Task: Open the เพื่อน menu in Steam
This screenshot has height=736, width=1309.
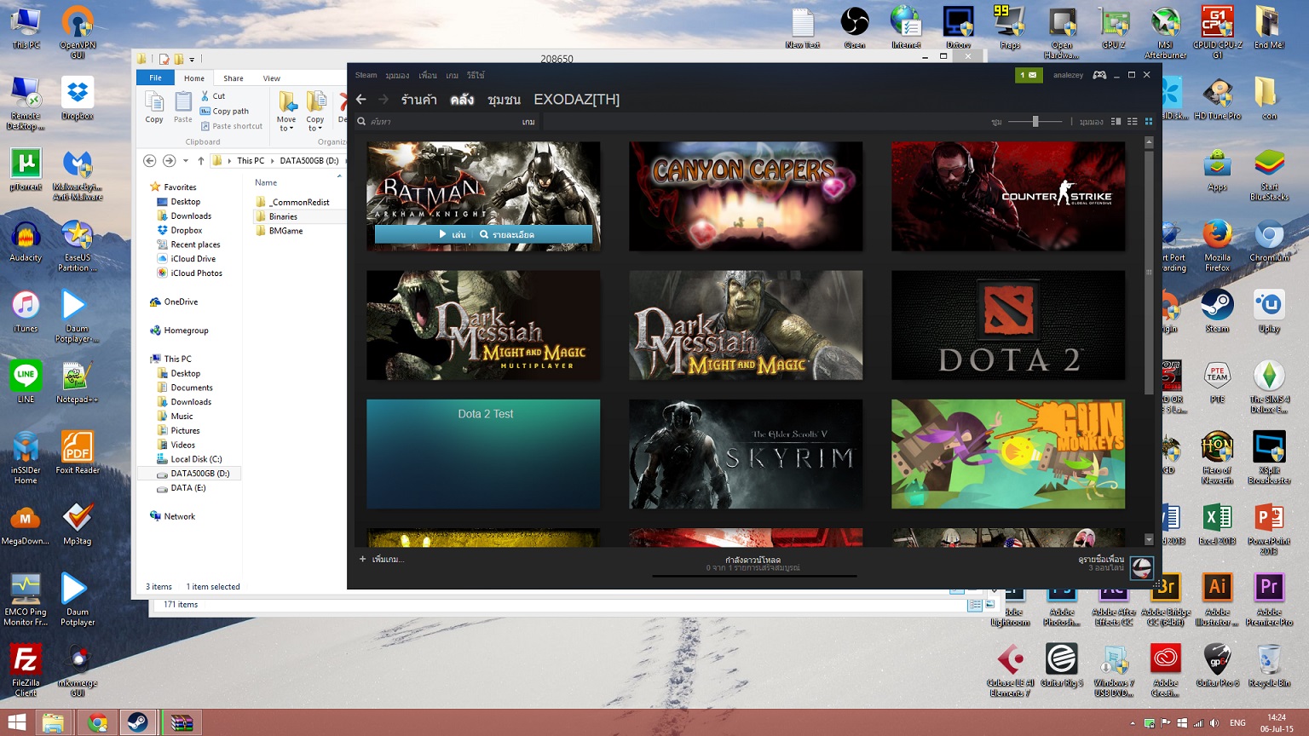Action: tap(428, 75)
